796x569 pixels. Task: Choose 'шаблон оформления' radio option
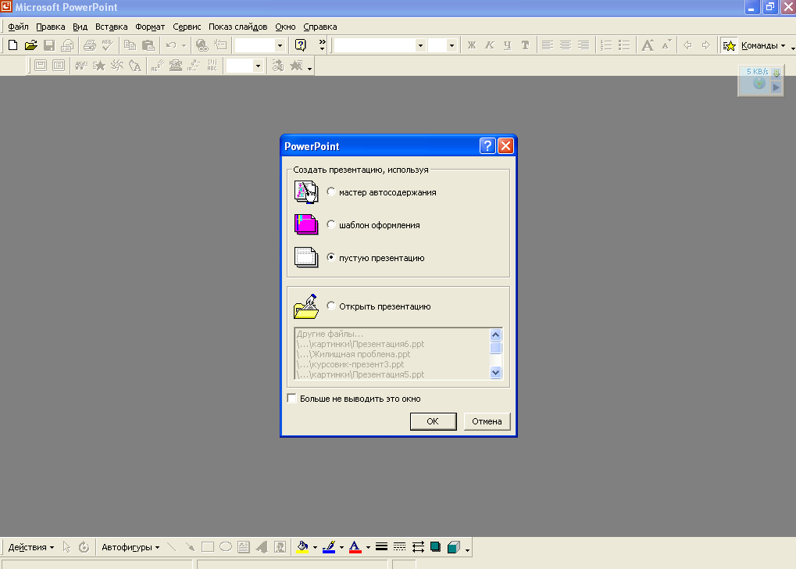(x=331, y=224)
